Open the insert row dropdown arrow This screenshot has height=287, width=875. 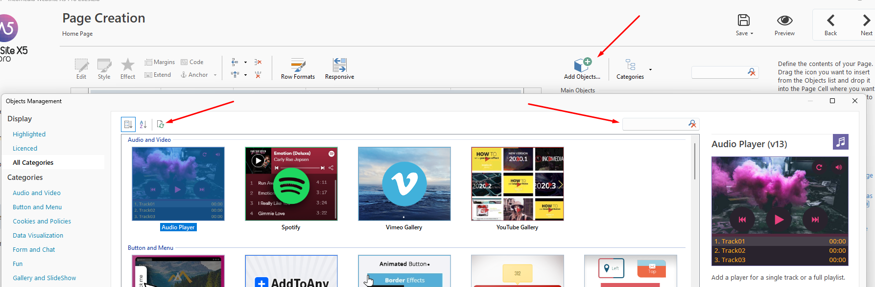(x=245, y=63)
